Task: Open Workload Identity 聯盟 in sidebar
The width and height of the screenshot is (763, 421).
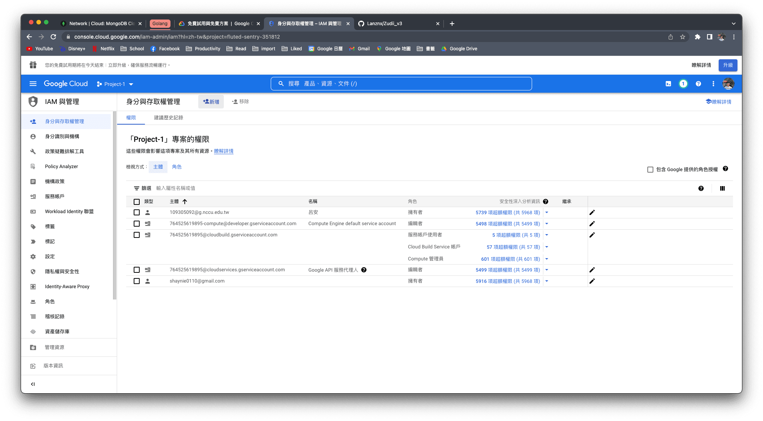Action: (x=69, y=211)
